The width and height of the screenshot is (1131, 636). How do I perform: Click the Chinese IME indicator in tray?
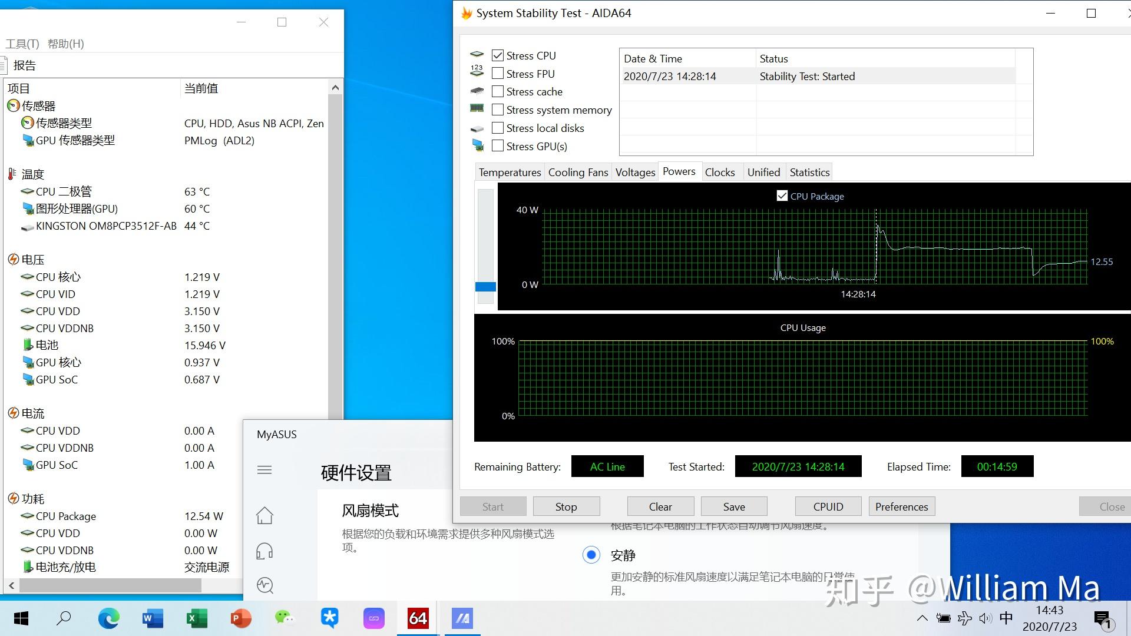1006,618
